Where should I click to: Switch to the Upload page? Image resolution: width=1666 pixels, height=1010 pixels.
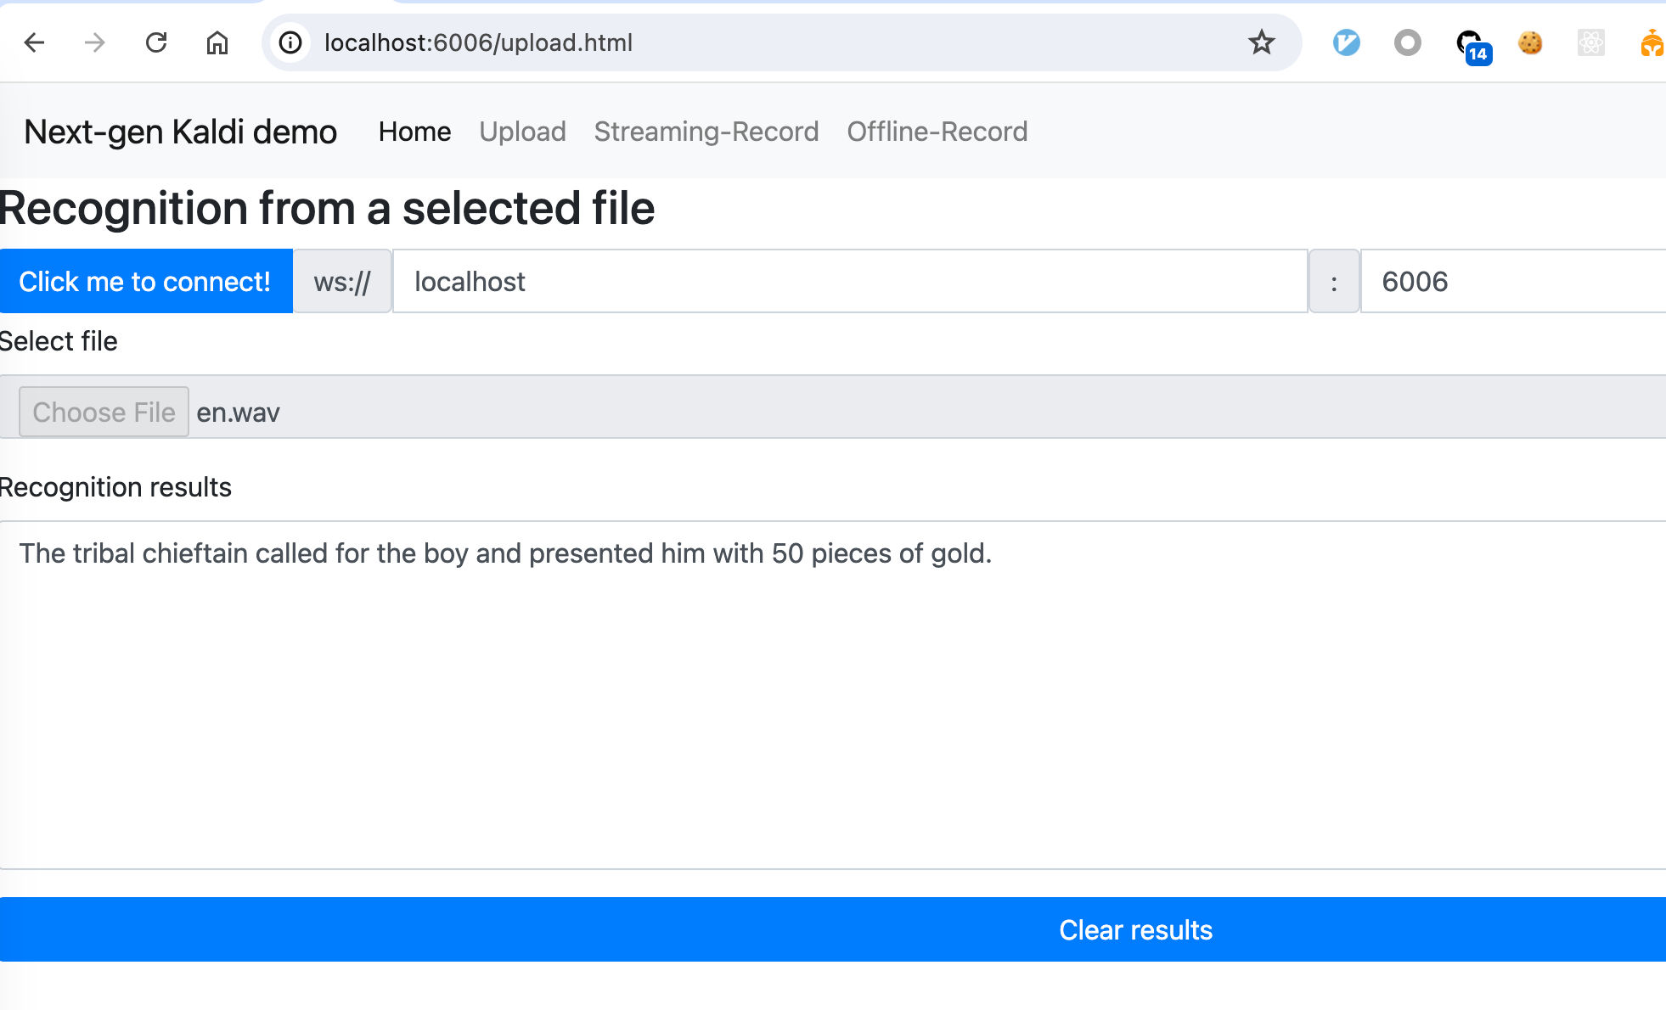tap(522, 132)
